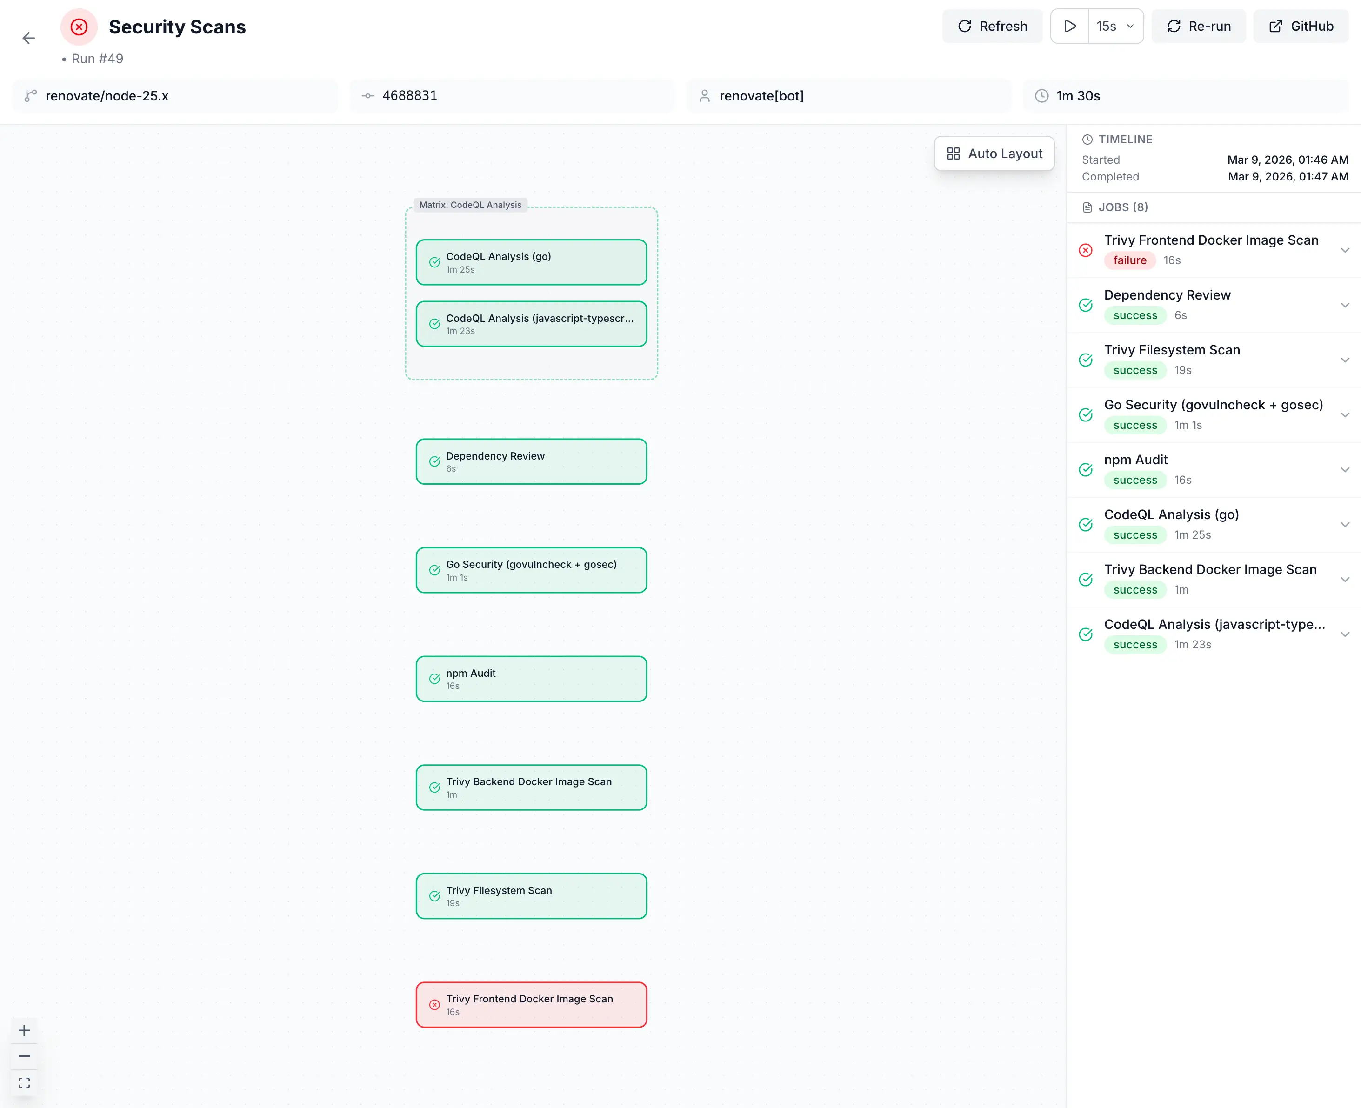Click the 1m 23s duration in jobs list

(x=1193, y=645)
